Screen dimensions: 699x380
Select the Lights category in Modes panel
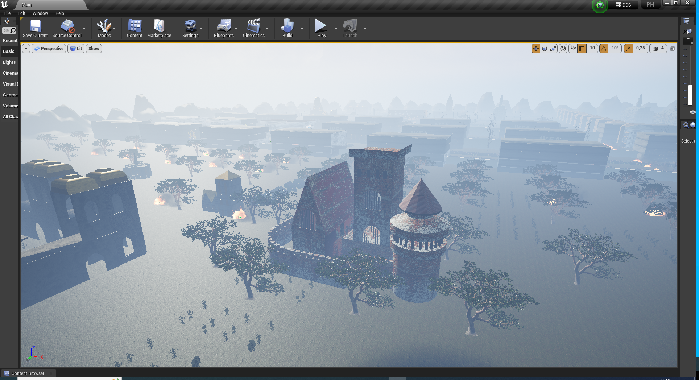click(x=9, y=62)
